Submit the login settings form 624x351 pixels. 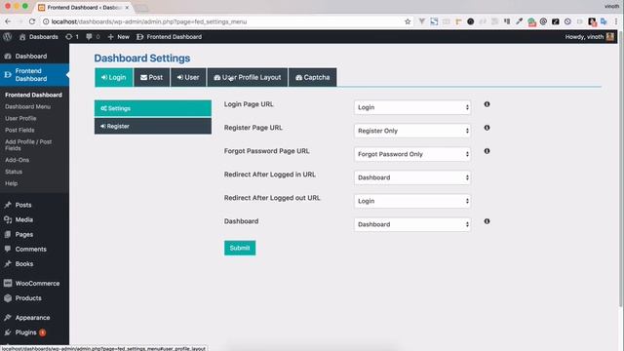pos(240,248)
